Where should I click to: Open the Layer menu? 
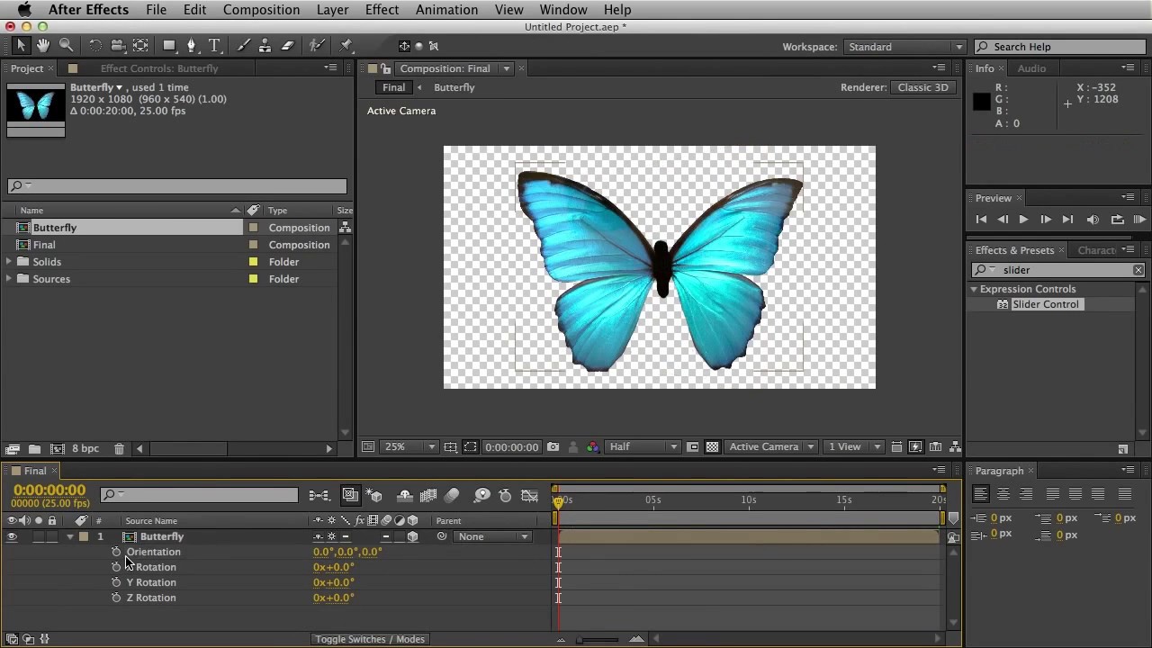coord(332,9)
